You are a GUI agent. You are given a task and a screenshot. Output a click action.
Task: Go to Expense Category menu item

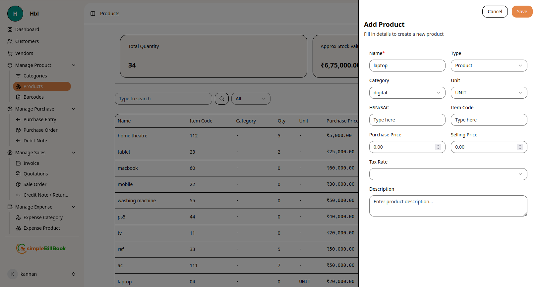click(43, 217)
